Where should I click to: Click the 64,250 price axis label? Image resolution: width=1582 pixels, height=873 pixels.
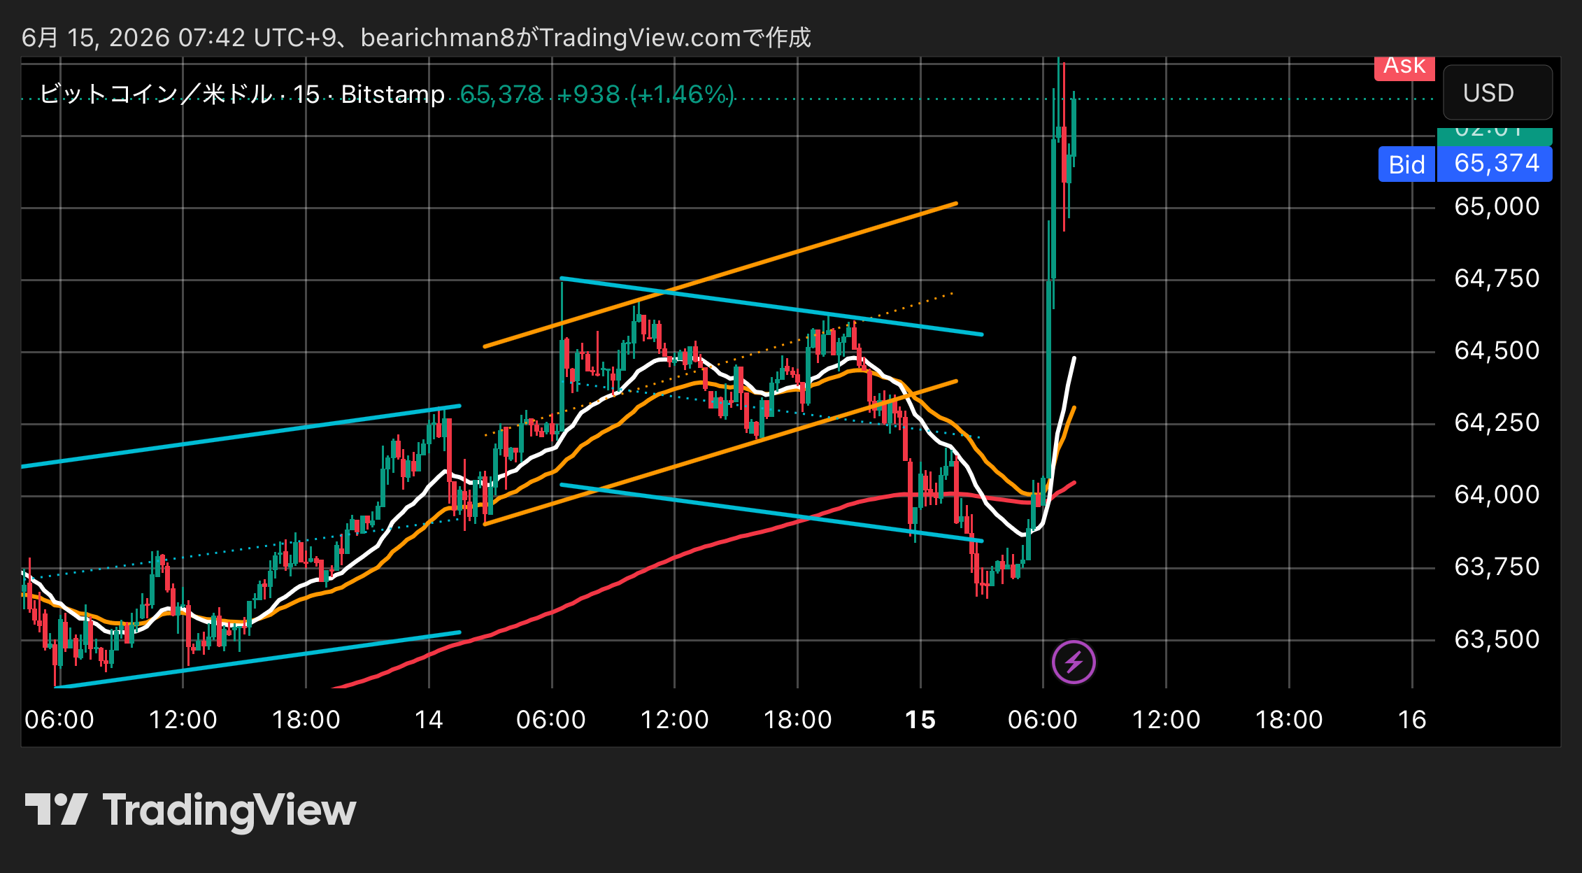click(1497, 423)
